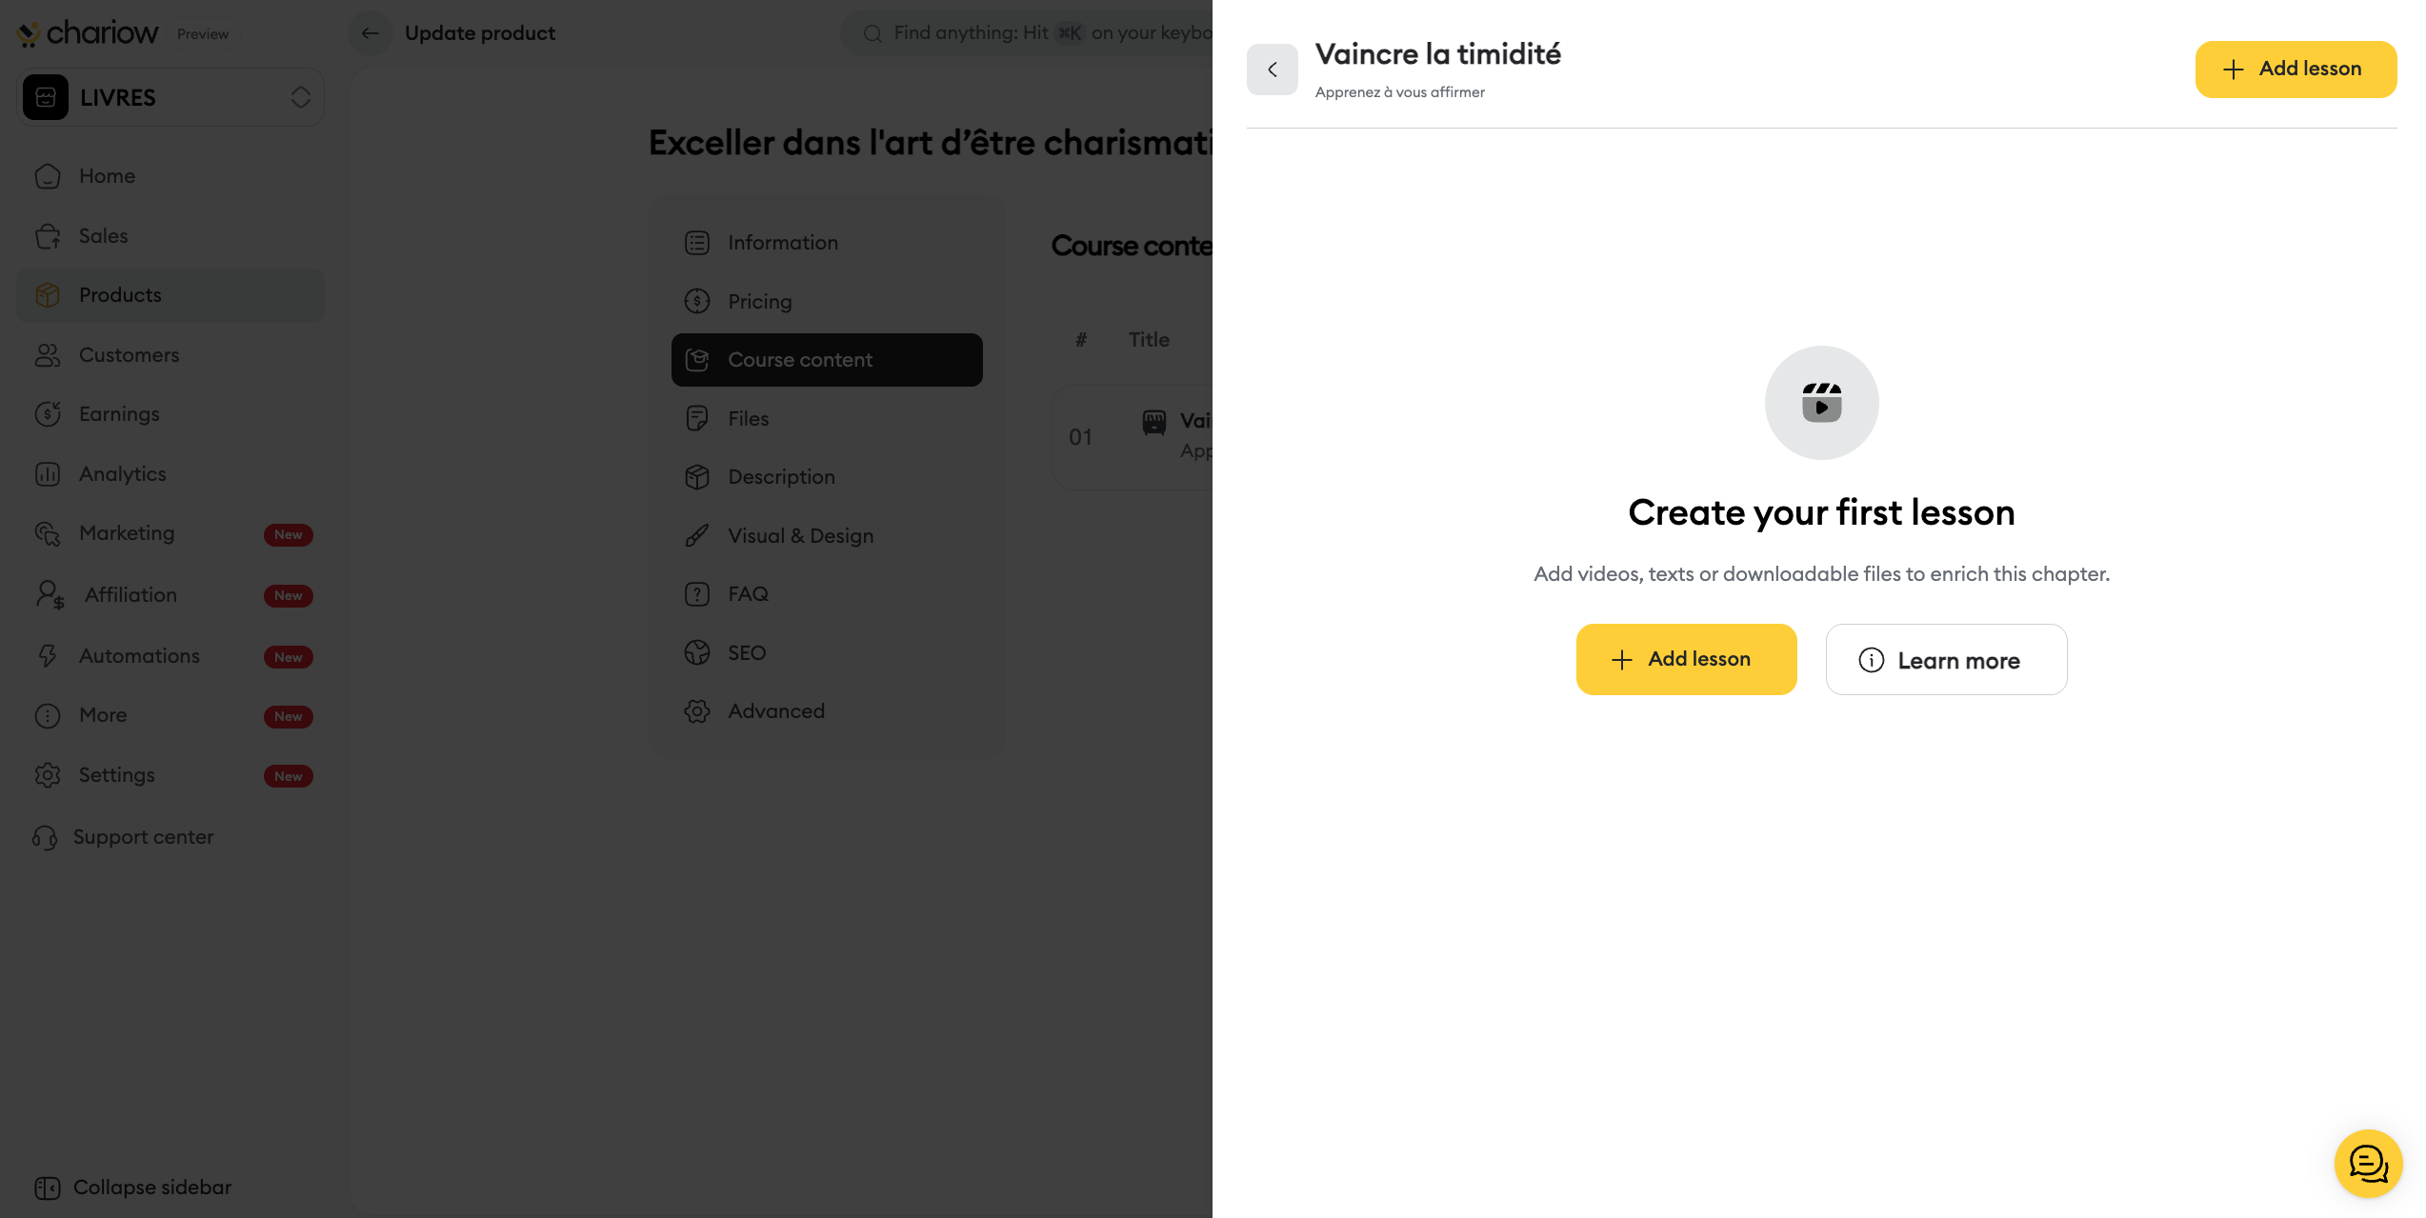Switch to the Visual & Design section
Screen dimensions: 2426x1218
(x=800, y=536)
